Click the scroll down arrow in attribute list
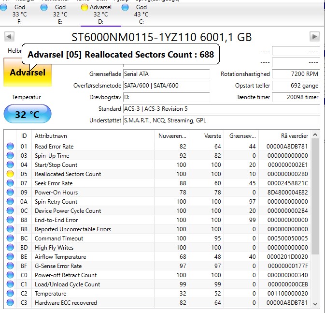This screenshot has width=325, height=313. tap(315, 304)
